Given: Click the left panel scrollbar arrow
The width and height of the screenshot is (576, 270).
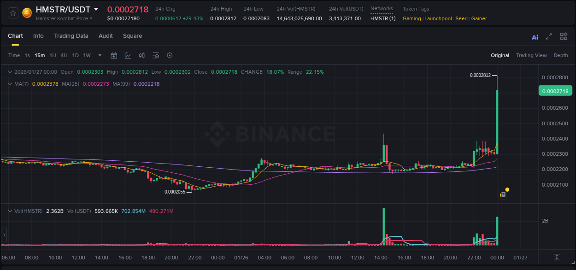Looking at the screenshot, I should click(4, 235).
